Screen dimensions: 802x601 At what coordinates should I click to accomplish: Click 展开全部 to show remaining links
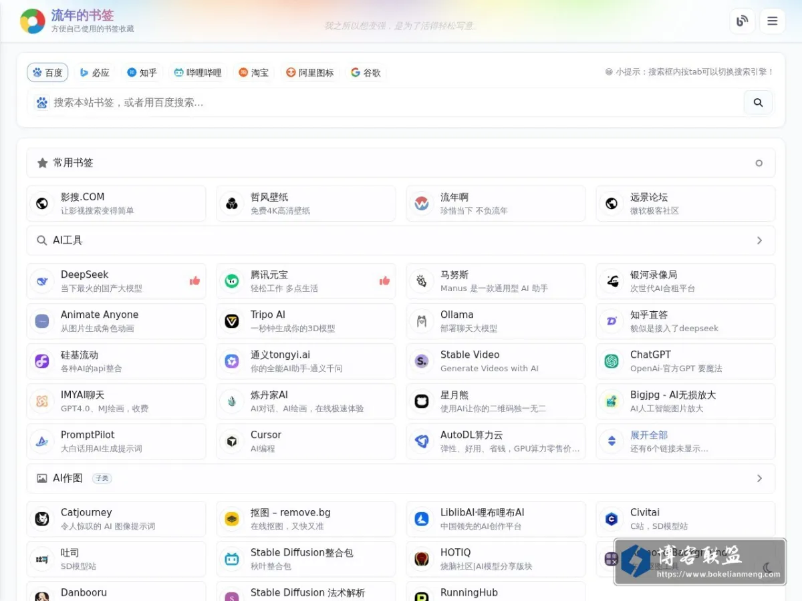pyautogui.click(x=686, y=441)
